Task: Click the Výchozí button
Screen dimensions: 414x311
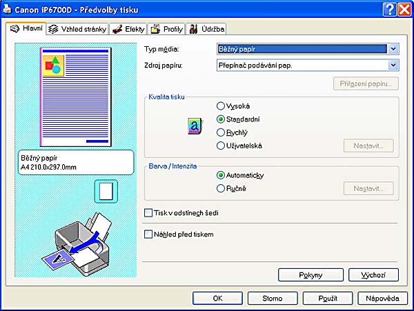Action: [373, 275]
